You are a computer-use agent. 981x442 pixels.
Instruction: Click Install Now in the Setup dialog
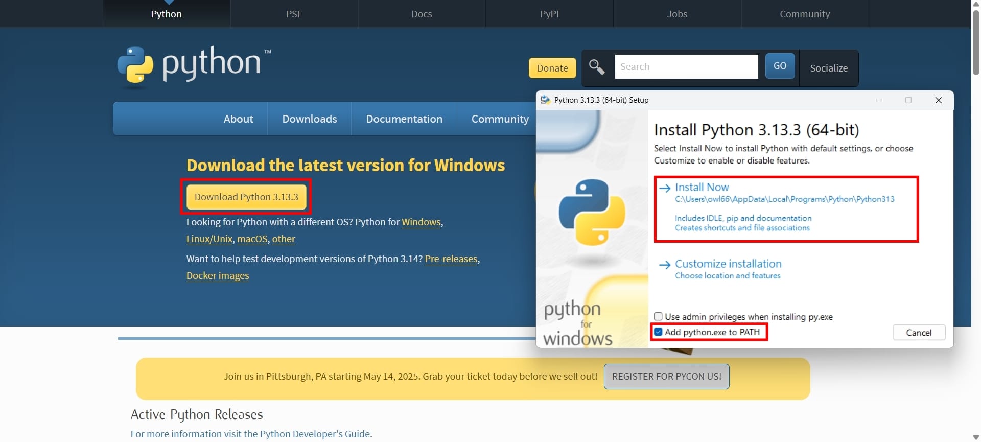[x=702, y=187]
